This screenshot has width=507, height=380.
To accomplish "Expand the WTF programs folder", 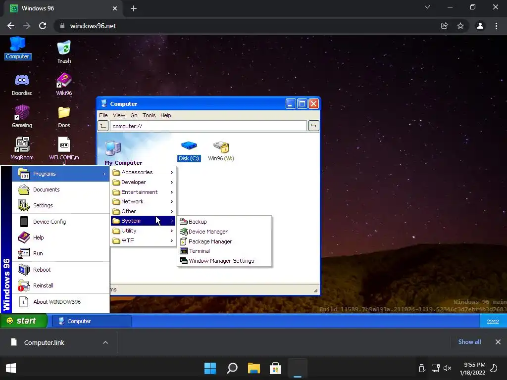I will click(x=143, y=240).
